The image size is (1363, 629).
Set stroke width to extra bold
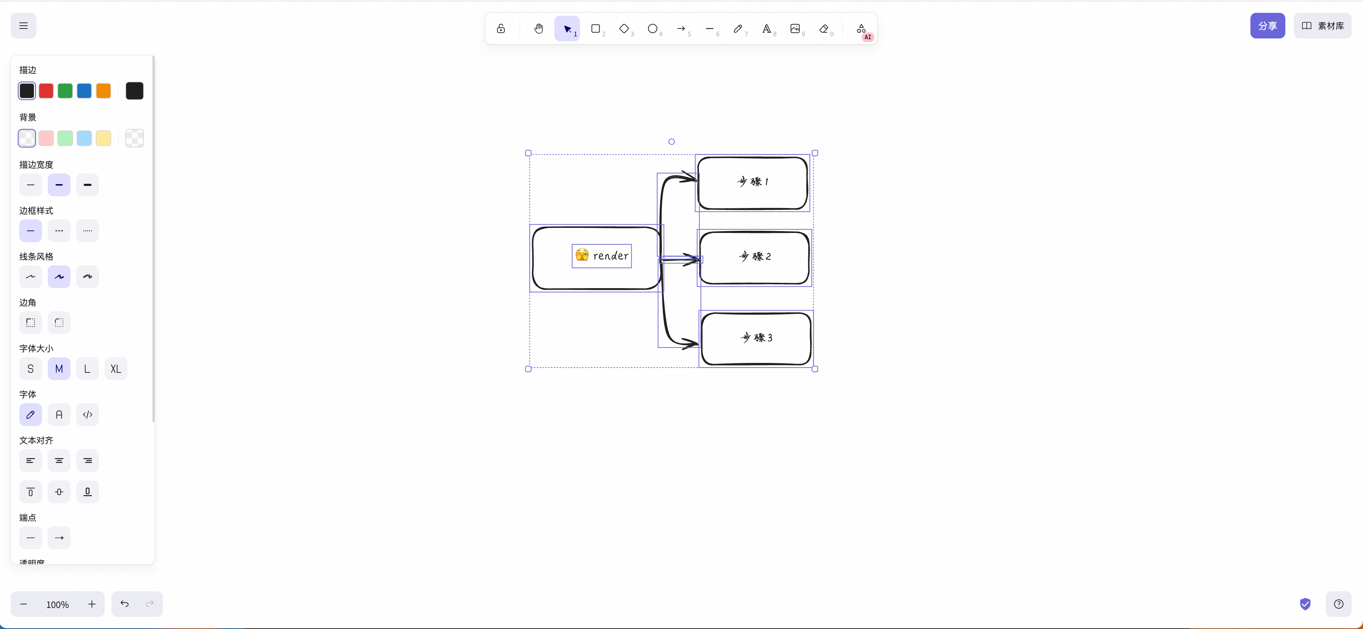(x=87, y=185)
